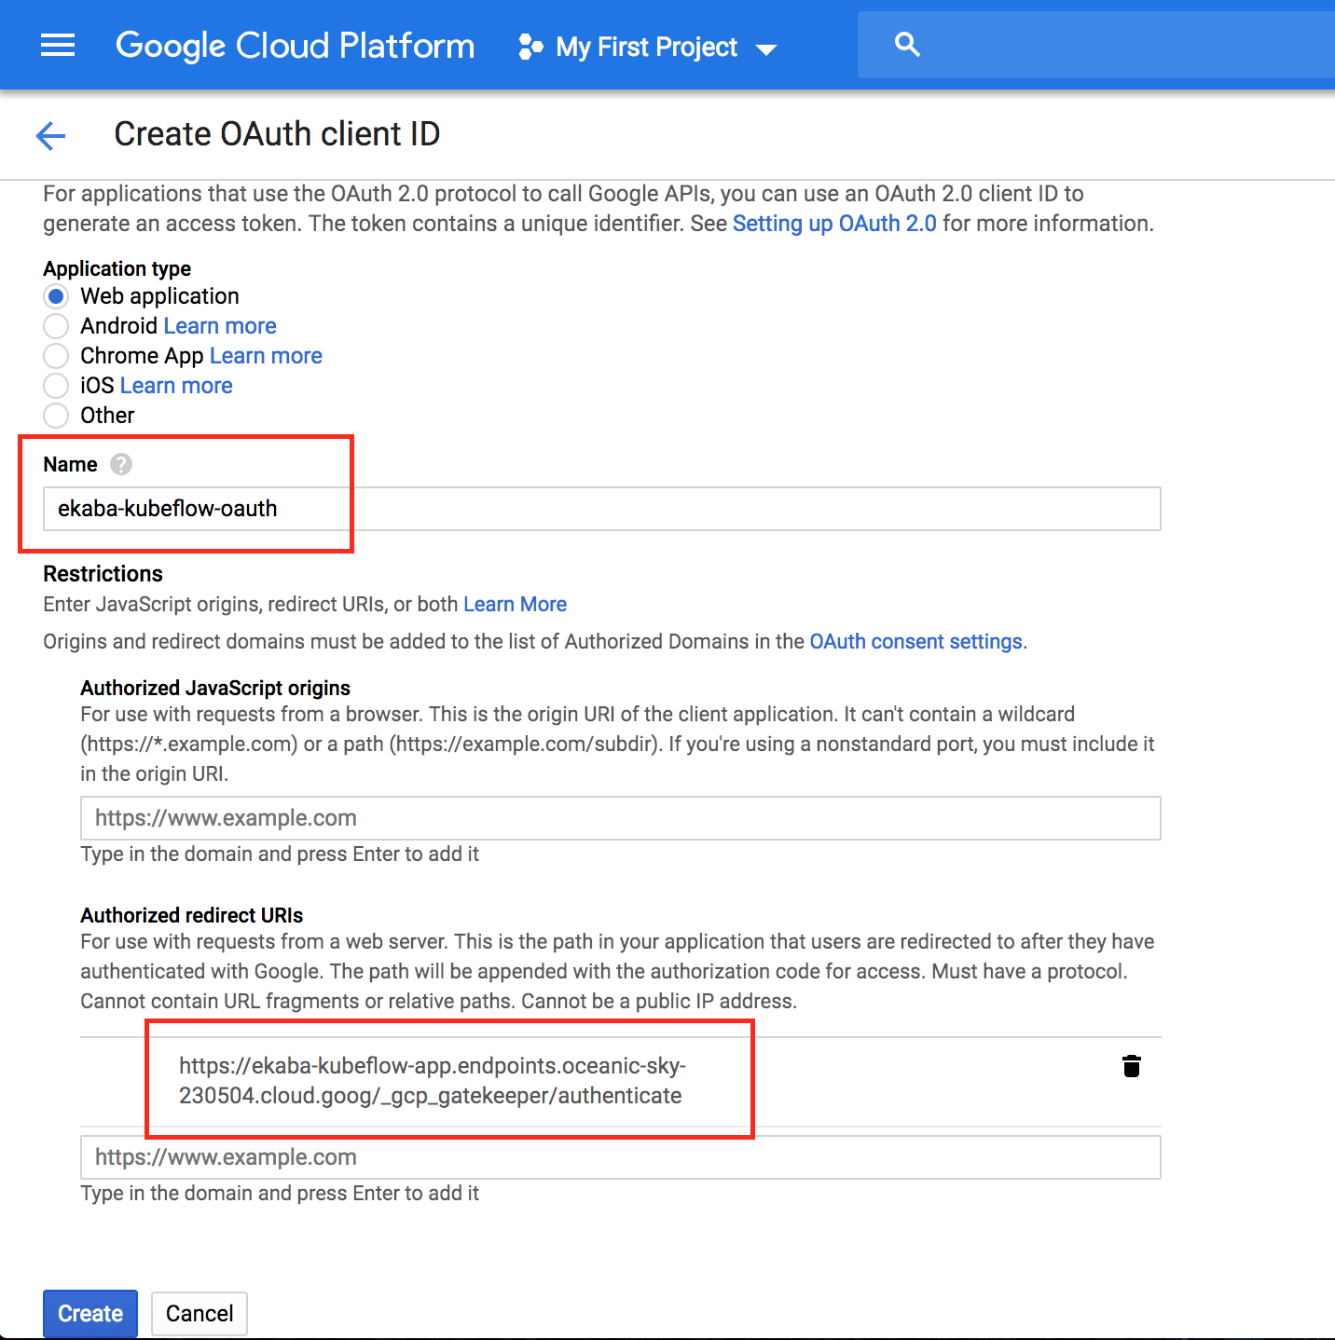Select iOS application type
This screenshot has width=1335, height=1340.
[x=56, y=386]
